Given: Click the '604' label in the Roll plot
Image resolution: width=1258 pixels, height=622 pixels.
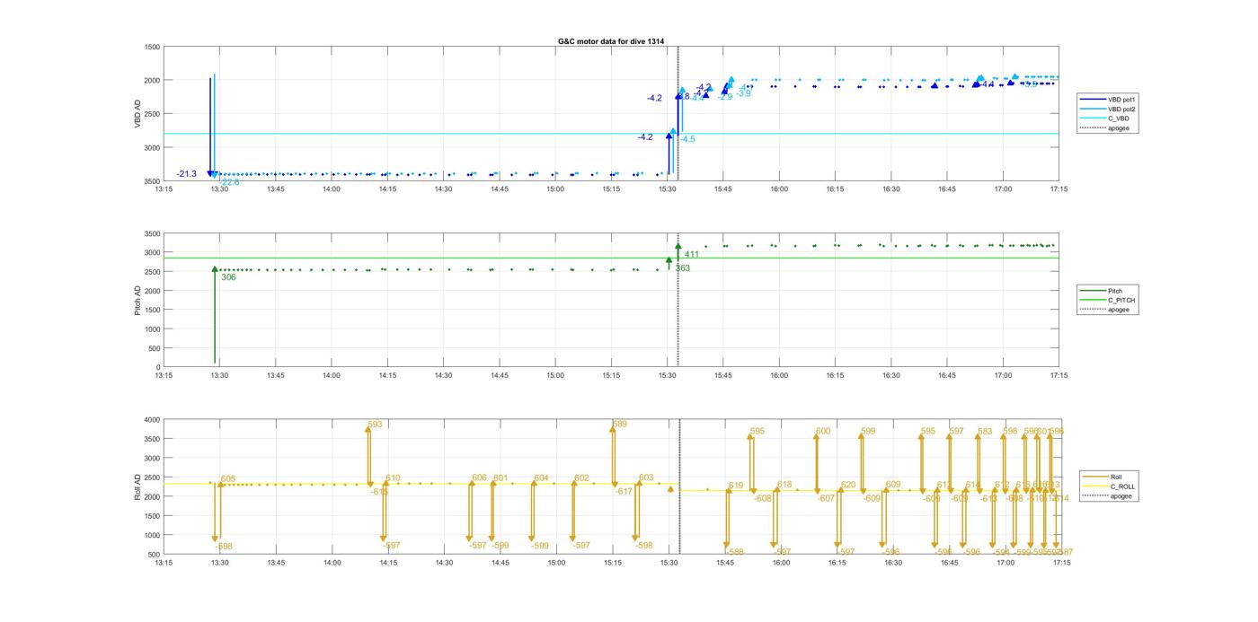Looking at the screenshot, I should pyautogui.click(x=541, y=478).
